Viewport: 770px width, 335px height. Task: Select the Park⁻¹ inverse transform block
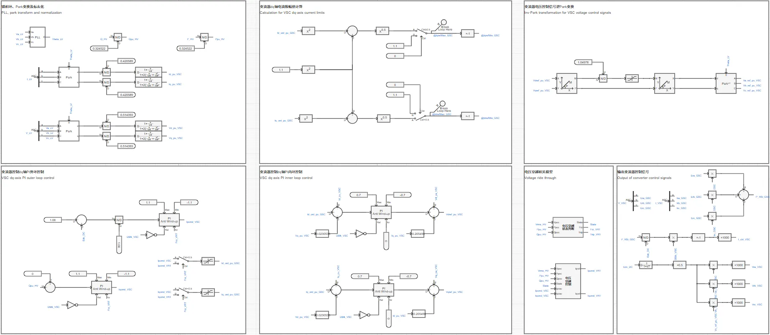click(726, 83)
